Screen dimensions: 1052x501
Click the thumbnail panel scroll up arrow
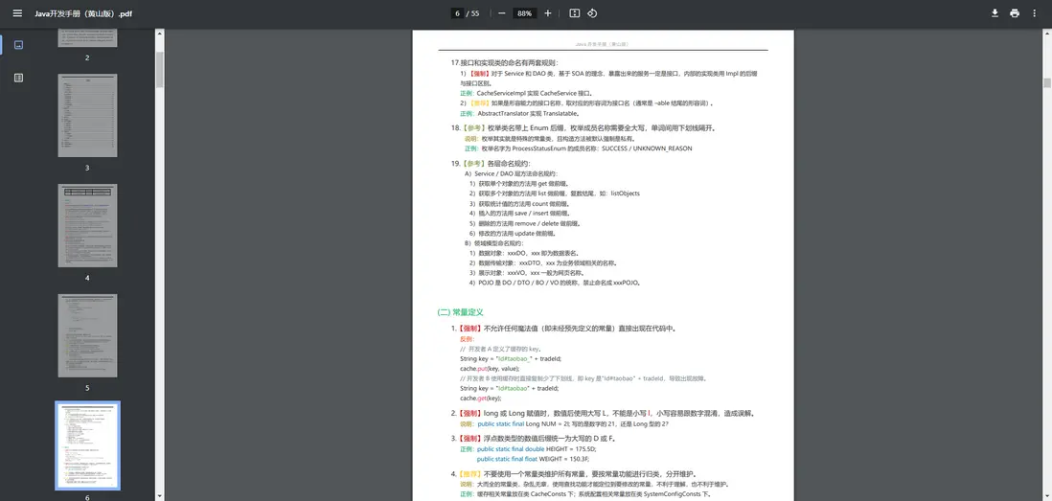(160, 33)
